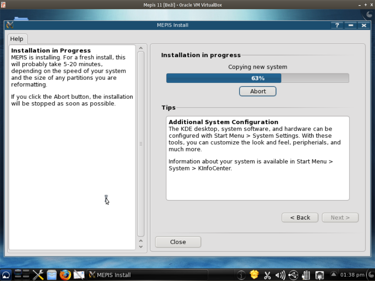Click the help pane scroll up arrow
Viewport: 375px width, 281px height.
pos(141,48)
